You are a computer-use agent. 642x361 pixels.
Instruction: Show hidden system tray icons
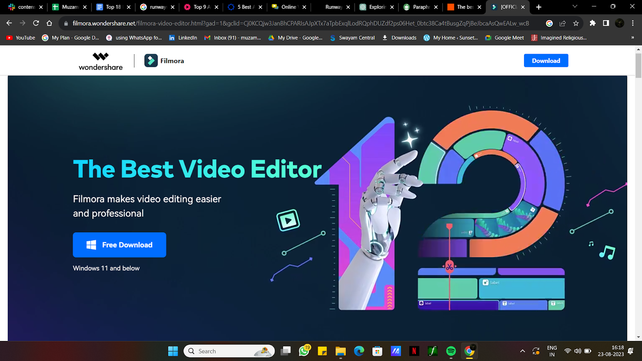(x=522, y=351)
